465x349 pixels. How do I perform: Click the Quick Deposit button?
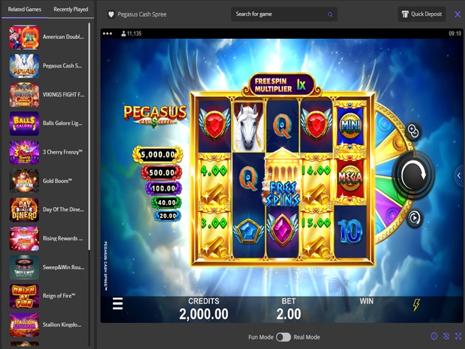(x=422, y=14)
